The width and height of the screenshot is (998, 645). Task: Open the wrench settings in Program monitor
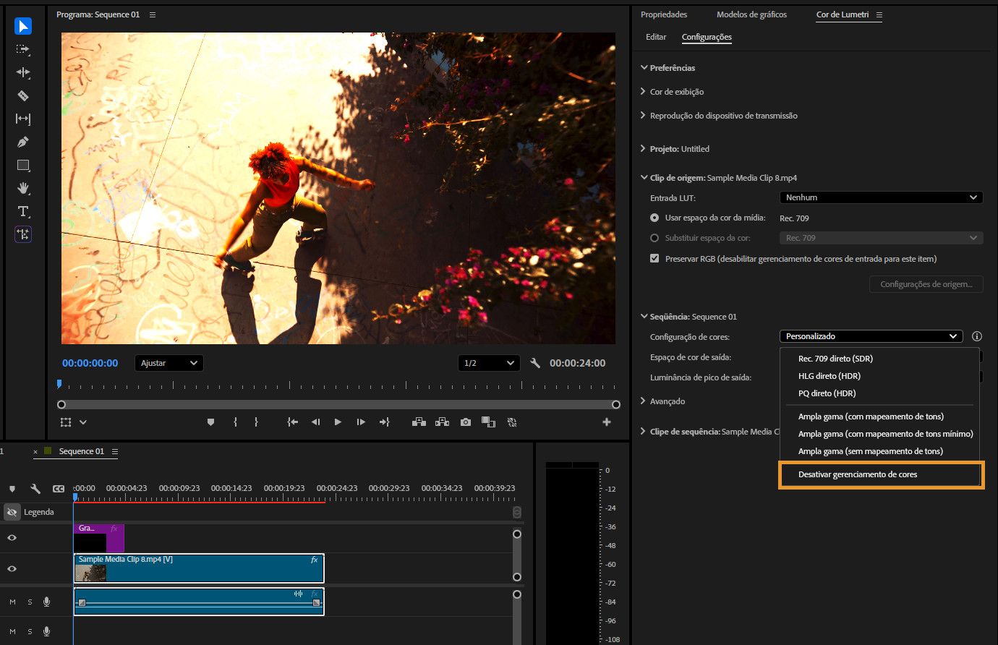[x=535, y=363]
